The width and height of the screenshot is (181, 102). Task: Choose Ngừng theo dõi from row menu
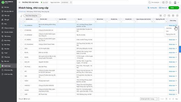[x=171, y=34]
